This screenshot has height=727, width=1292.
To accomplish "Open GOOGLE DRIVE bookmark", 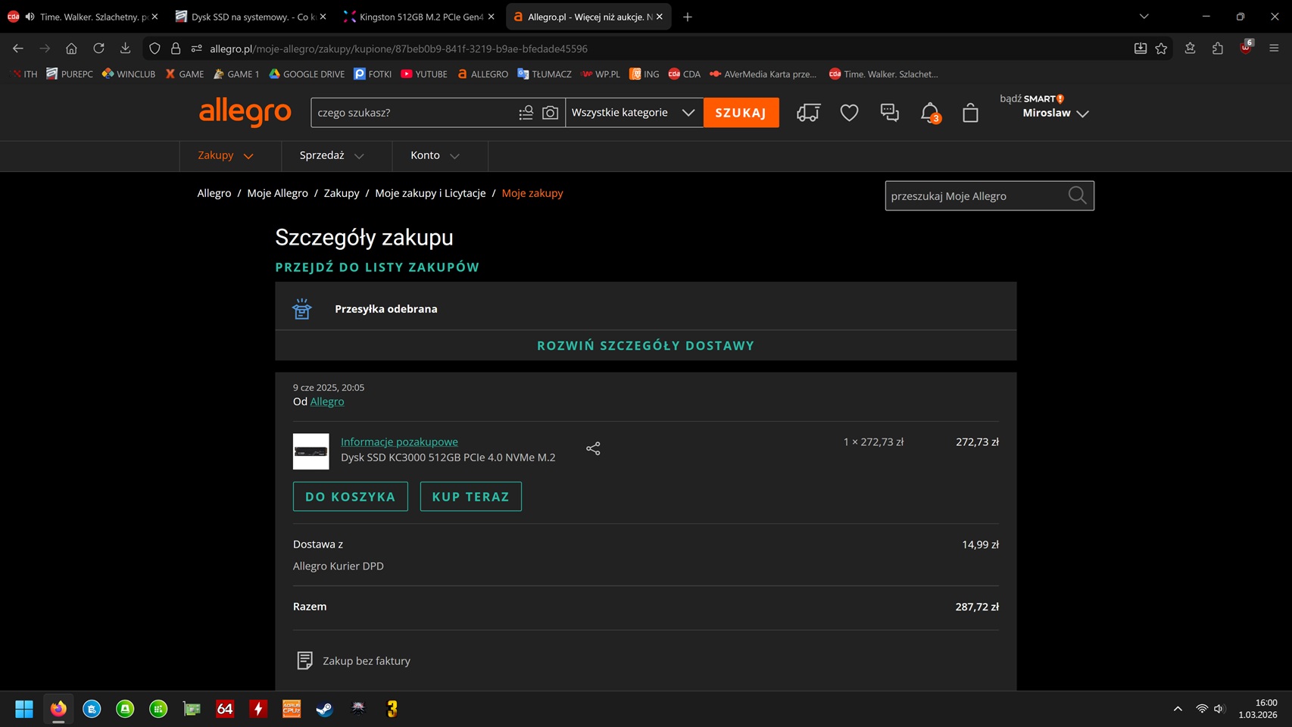I will coord(307,74).
